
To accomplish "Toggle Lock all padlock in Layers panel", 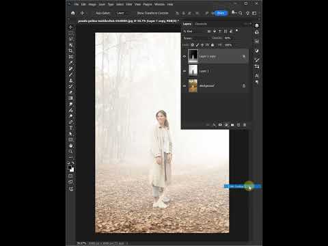I will click(213, 45).
